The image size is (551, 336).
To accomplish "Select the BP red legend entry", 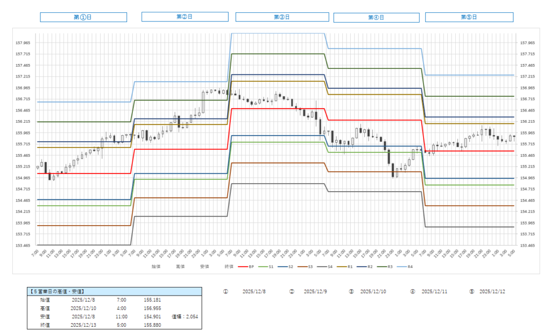I will [247, 266].
